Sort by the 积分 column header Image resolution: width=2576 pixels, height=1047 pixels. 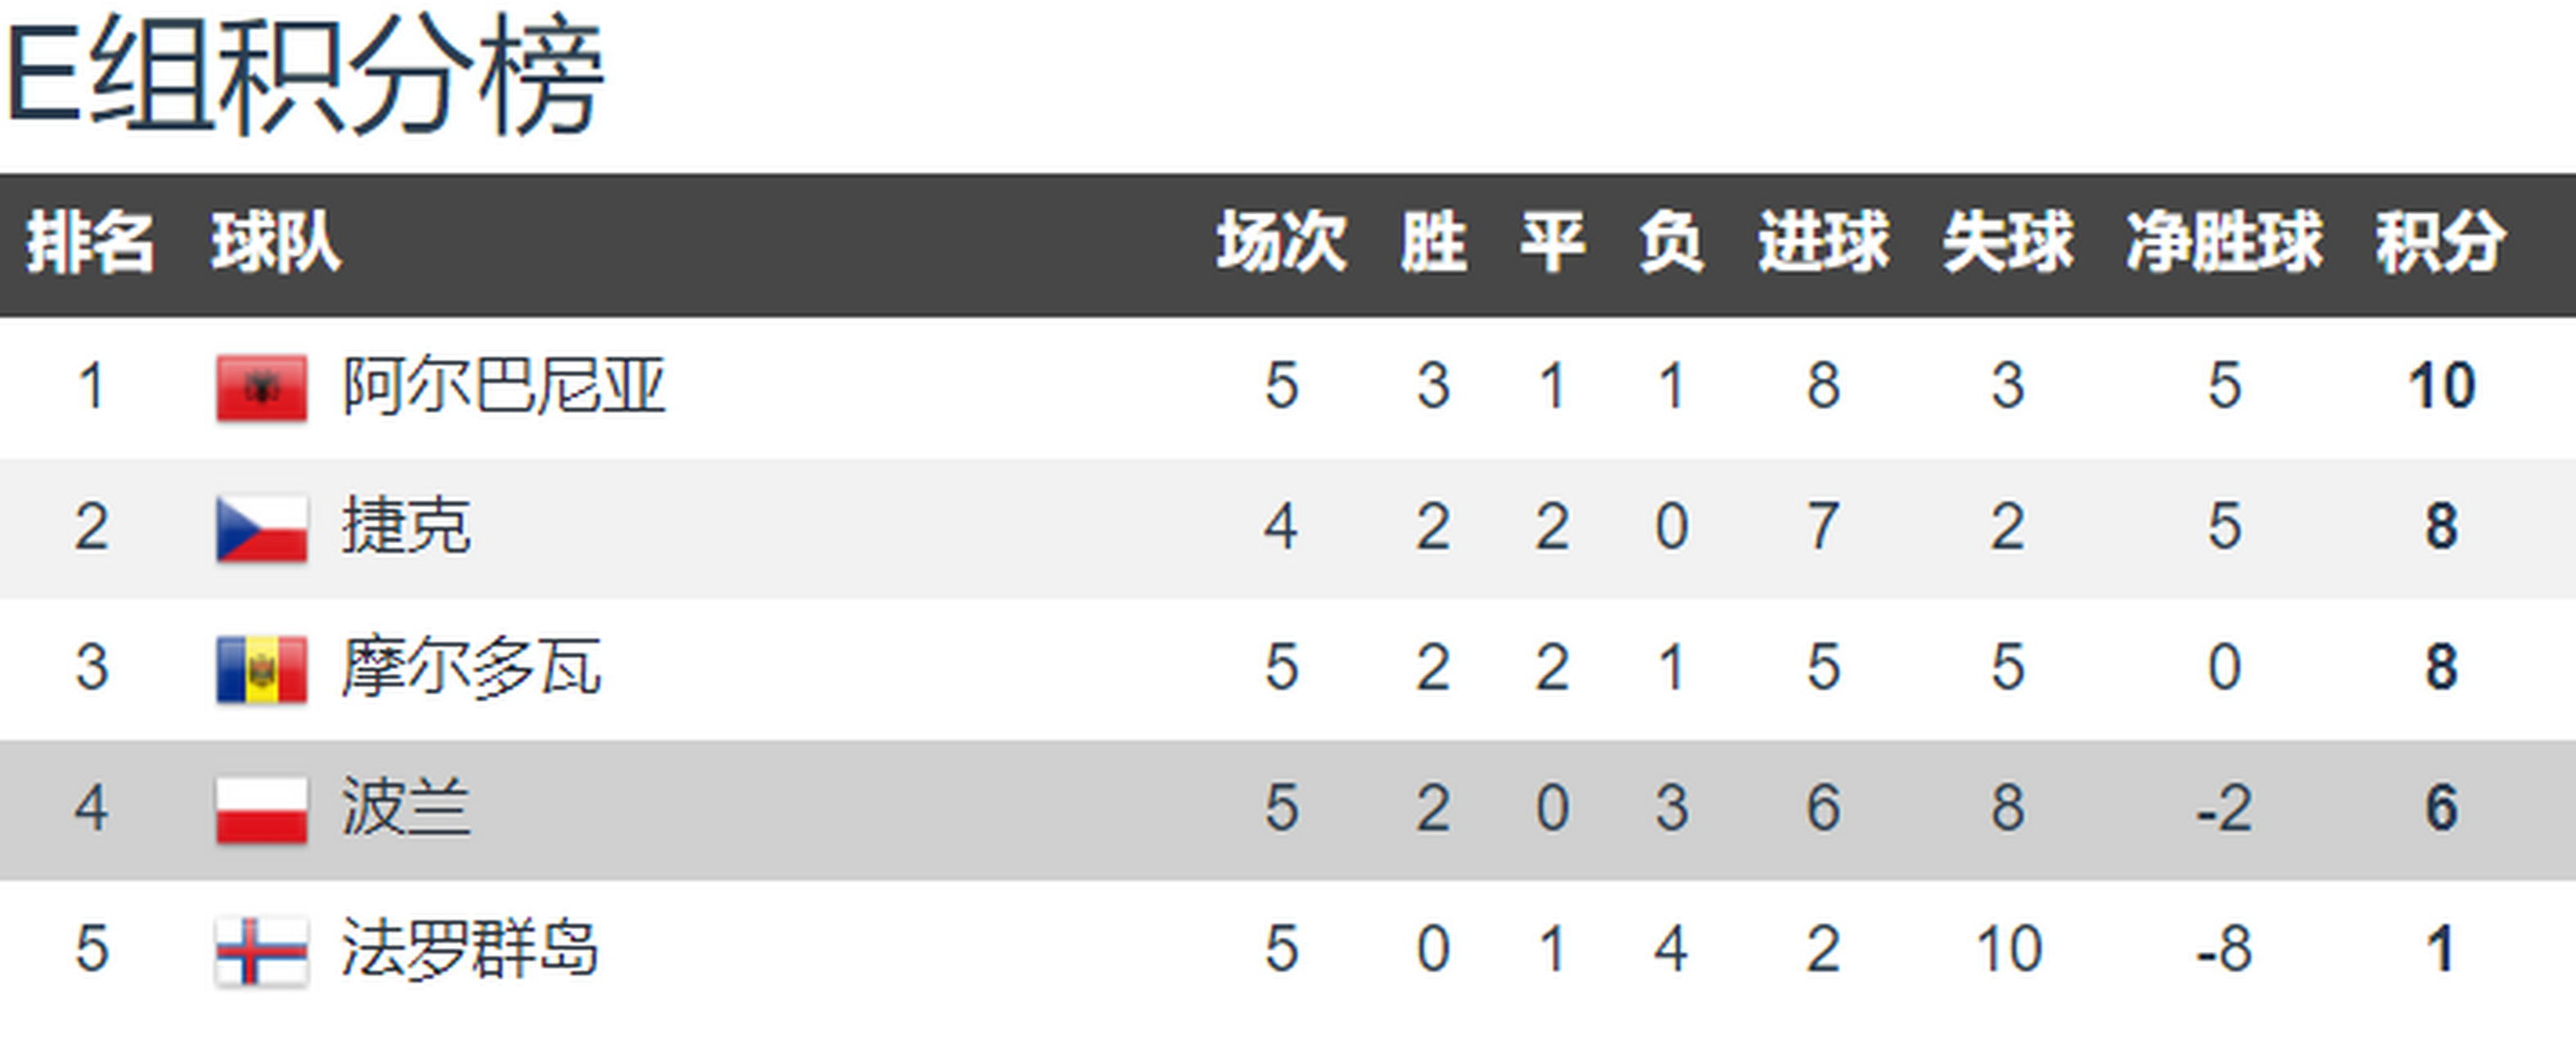2441,242
